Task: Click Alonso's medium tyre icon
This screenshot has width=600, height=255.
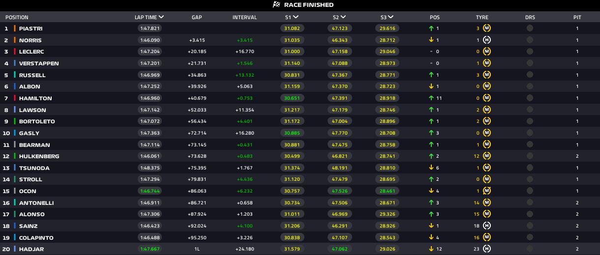Action: [x=487, y=214]
